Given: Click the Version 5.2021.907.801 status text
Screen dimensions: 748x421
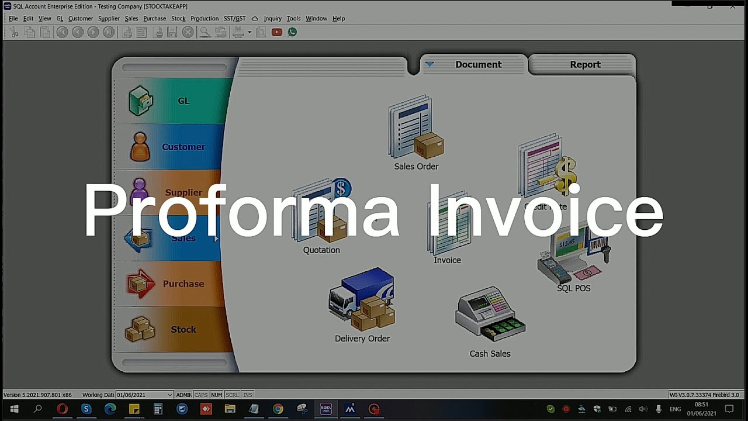Looking at the screenshot, I should pyautogui.click(x=37, y=395).
